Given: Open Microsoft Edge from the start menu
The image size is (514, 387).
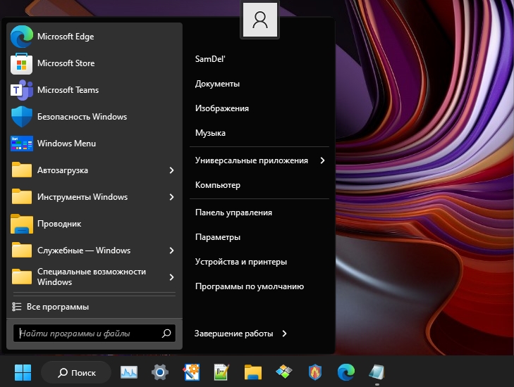Looking at the screenshot, I should [65, 37].
